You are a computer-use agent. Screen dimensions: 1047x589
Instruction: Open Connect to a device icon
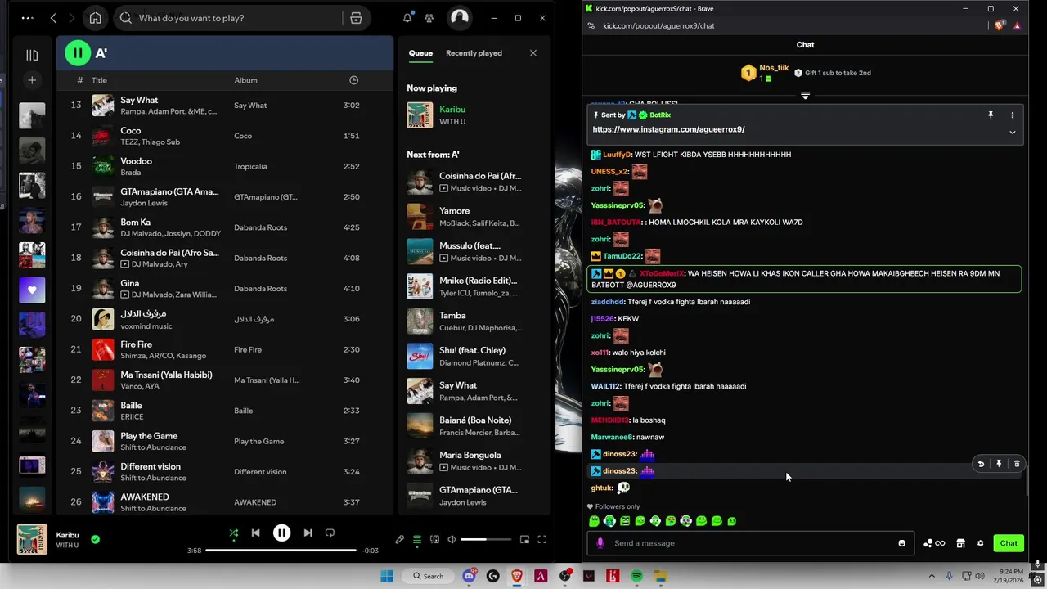[434, 539]
